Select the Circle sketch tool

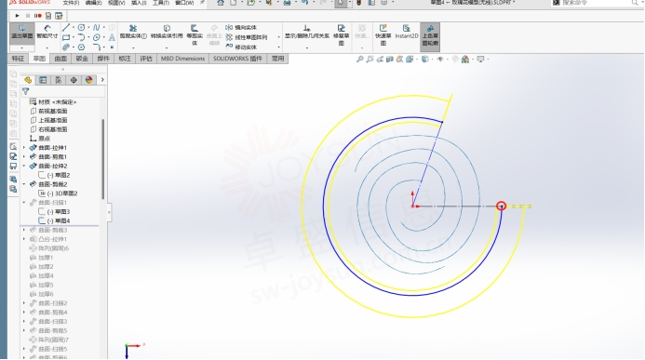[x=82, y=28]
